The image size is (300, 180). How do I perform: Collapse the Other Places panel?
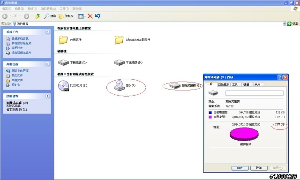click(x=47, y=64)
